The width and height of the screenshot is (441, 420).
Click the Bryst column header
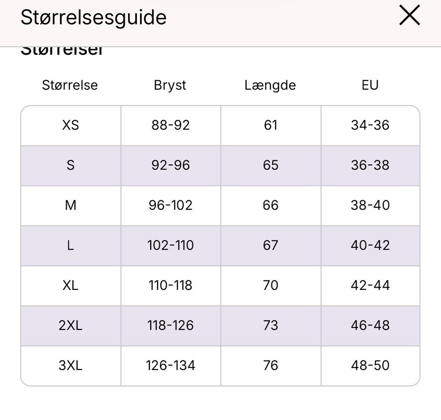coord(170,85)
